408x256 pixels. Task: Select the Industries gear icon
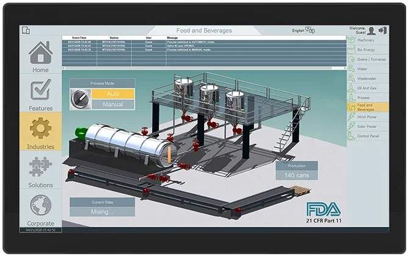(40, 128)
